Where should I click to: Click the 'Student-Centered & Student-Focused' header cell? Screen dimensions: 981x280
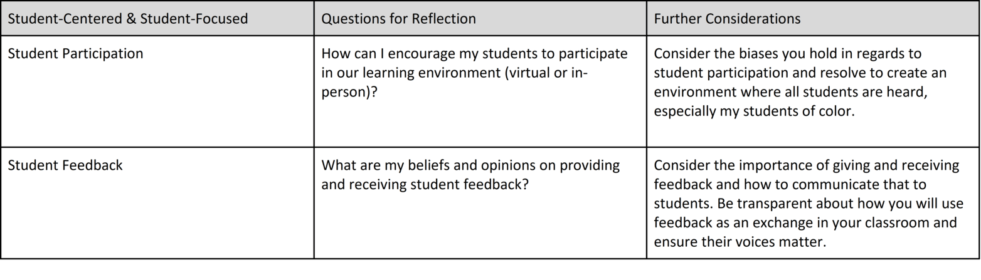(x=127, y=19)
